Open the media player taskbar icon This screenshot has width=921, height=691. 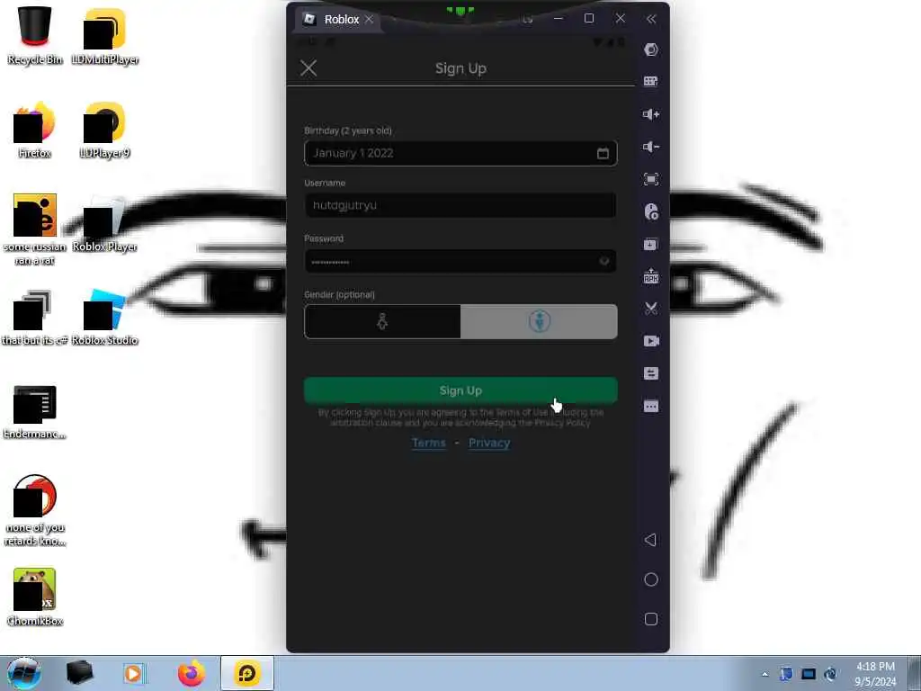point(134,673)
